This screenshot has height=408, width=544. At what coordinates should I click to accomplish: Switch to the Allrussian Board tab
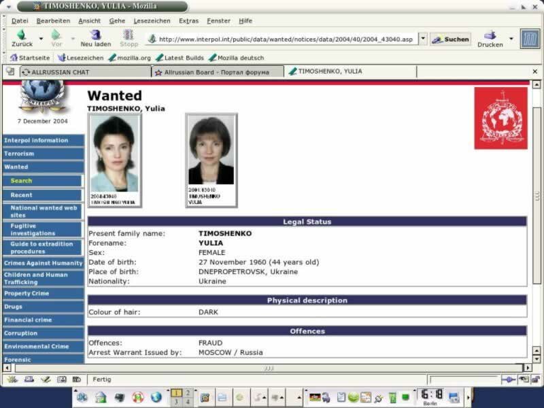218,72
